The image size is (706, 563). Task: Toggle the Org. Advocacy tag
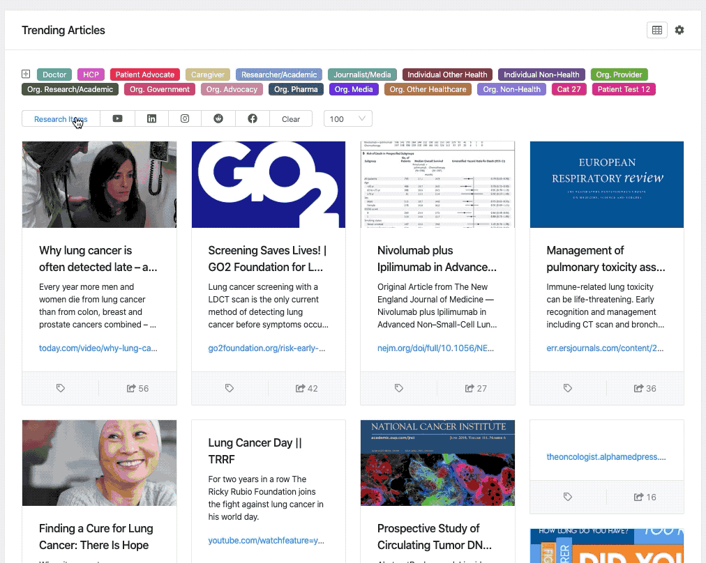[x=232, y=89]
